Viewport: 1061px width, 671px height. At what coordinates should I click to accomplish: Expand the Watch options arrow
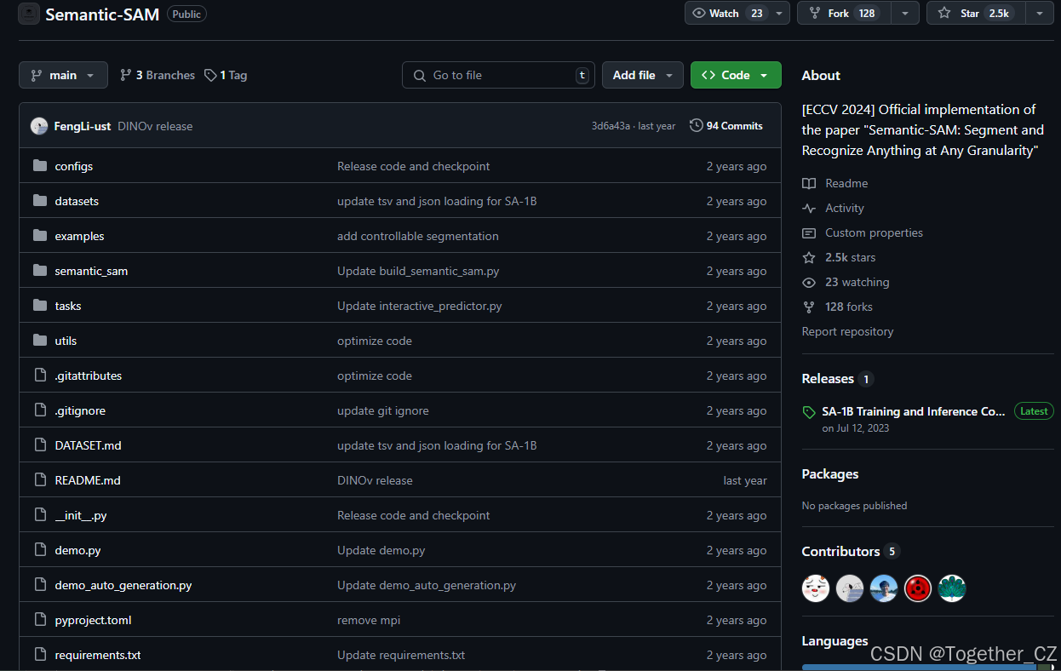pyautogui.click(x=778, y=13)
